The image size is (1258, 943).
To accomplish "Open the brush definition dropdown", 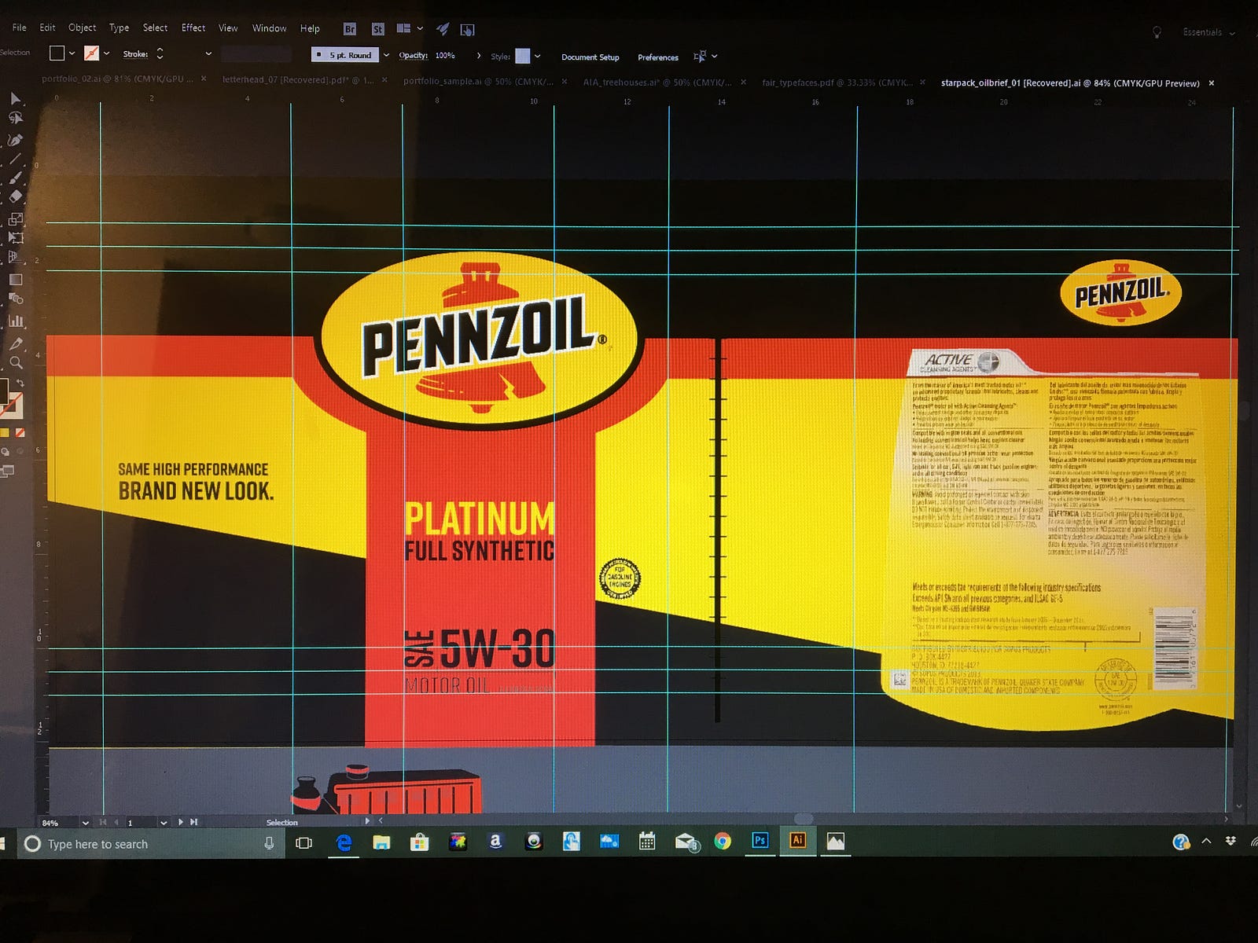I will click(x=386, y=55).
